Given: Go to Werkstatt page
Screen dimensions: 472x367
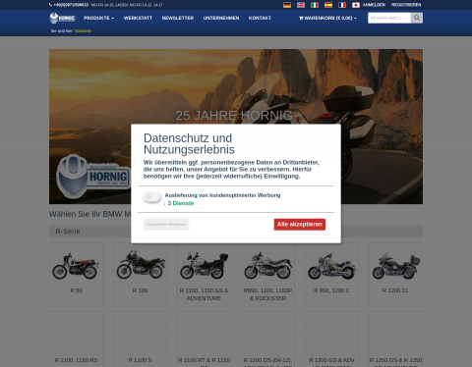Looking at the screenshot, I should (138, 18).
